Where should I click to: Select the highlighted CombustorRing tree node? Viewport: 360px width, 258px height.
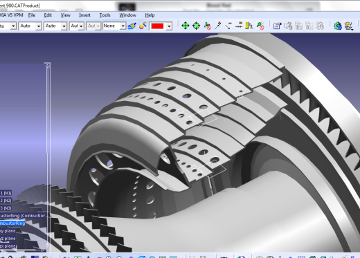pos(12,223)
